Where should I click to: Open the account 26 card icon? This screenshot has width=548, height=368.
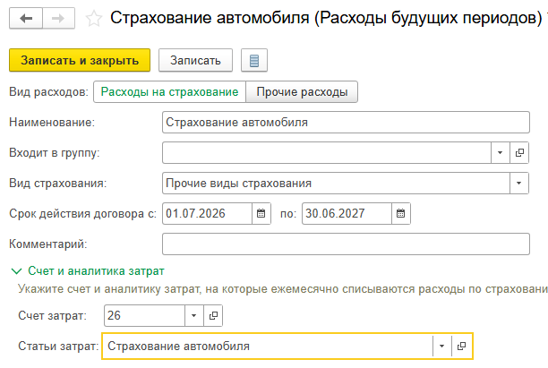tap(213, 316)
